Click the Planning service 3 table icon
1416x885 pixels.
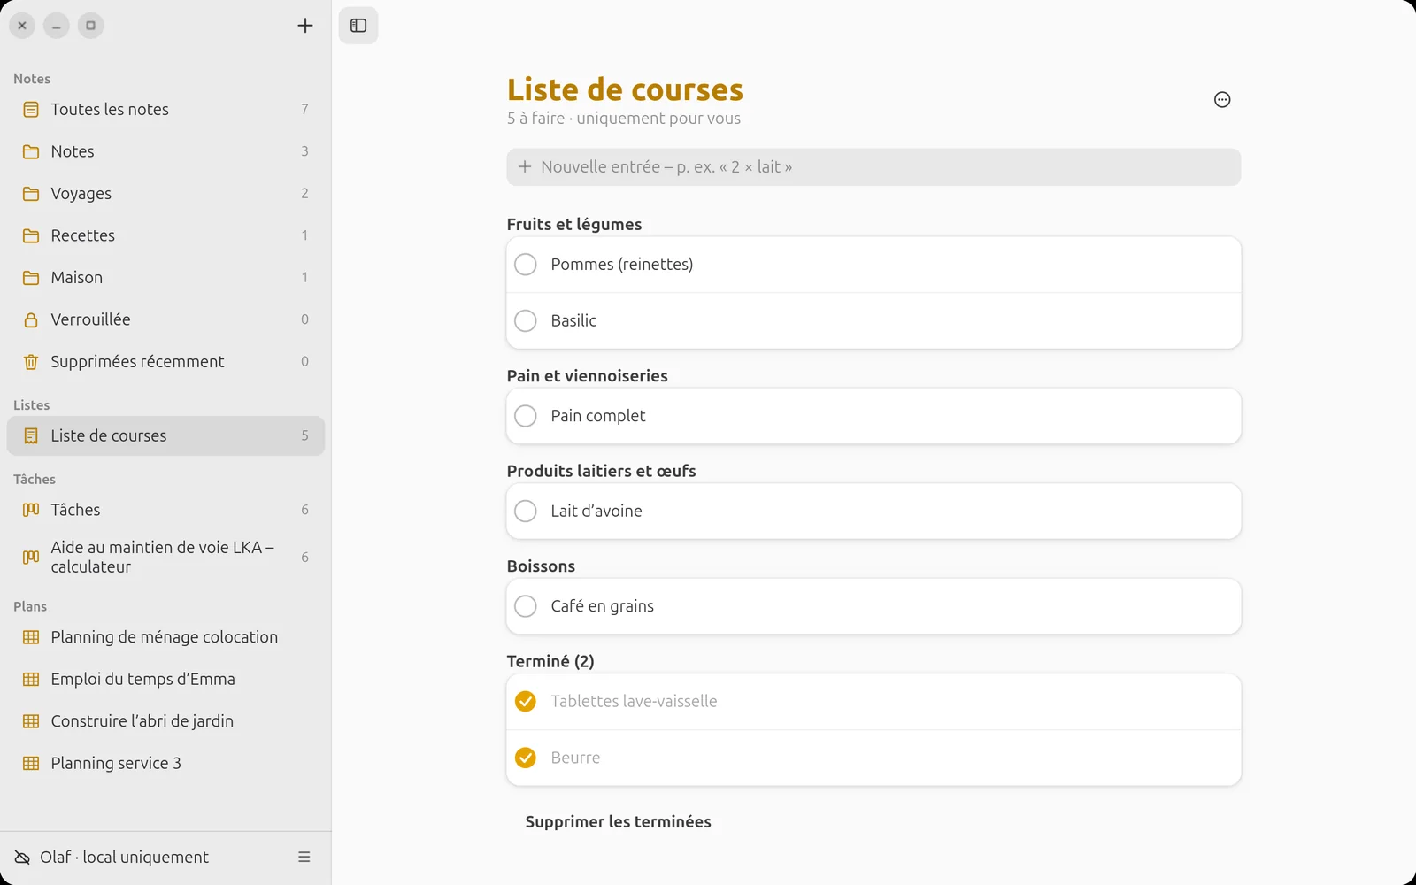pyautogui.click(x=31, y=763)
